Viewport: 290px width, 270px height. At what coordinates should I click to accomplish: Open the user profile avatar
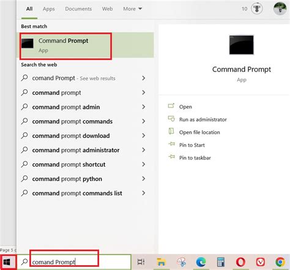(x=280, y=9)
